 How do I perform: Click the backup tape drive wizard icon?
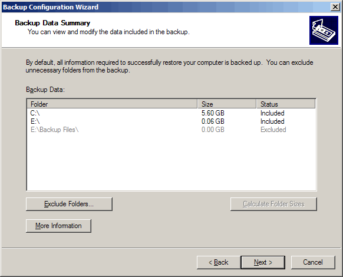(x=324, y=31)
